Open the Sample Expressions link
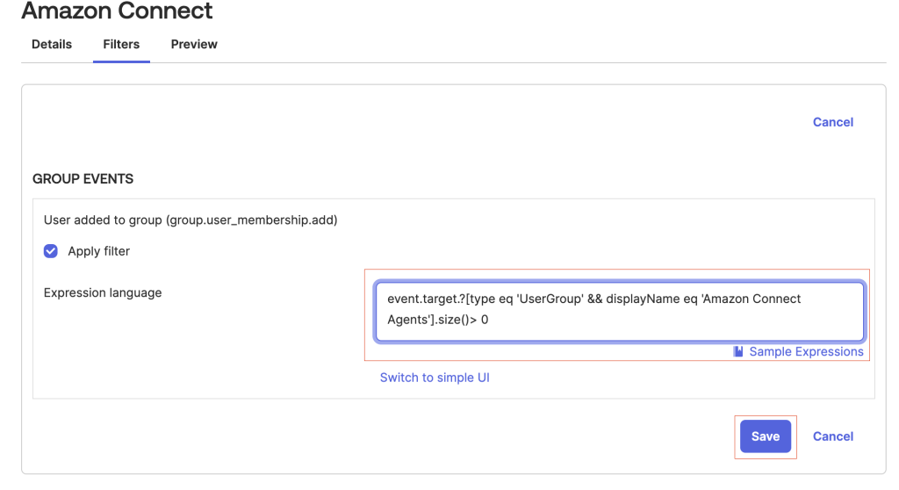The height and width of the screenshot is (490, 899). 806,351
